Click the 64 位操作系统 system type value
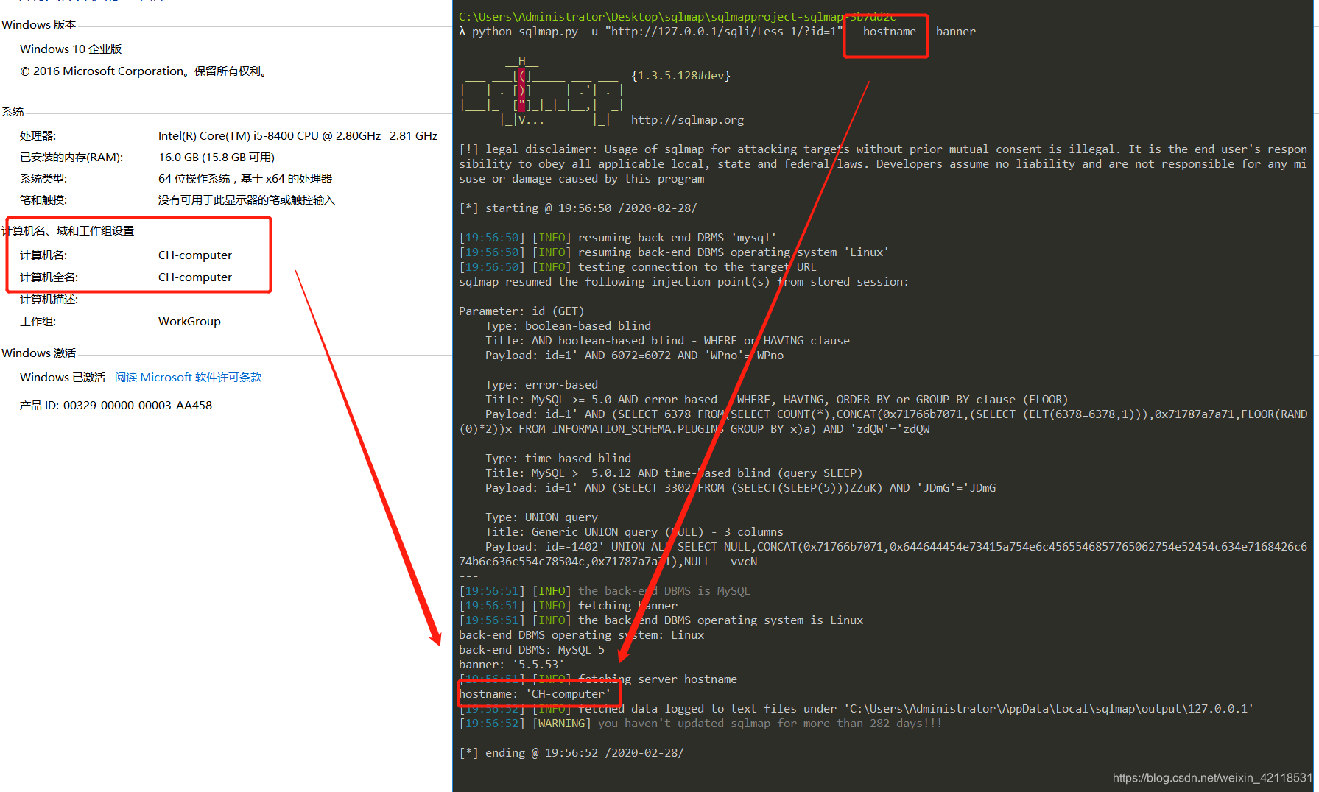Screen dimensions: 1319x792 (245, 178)
